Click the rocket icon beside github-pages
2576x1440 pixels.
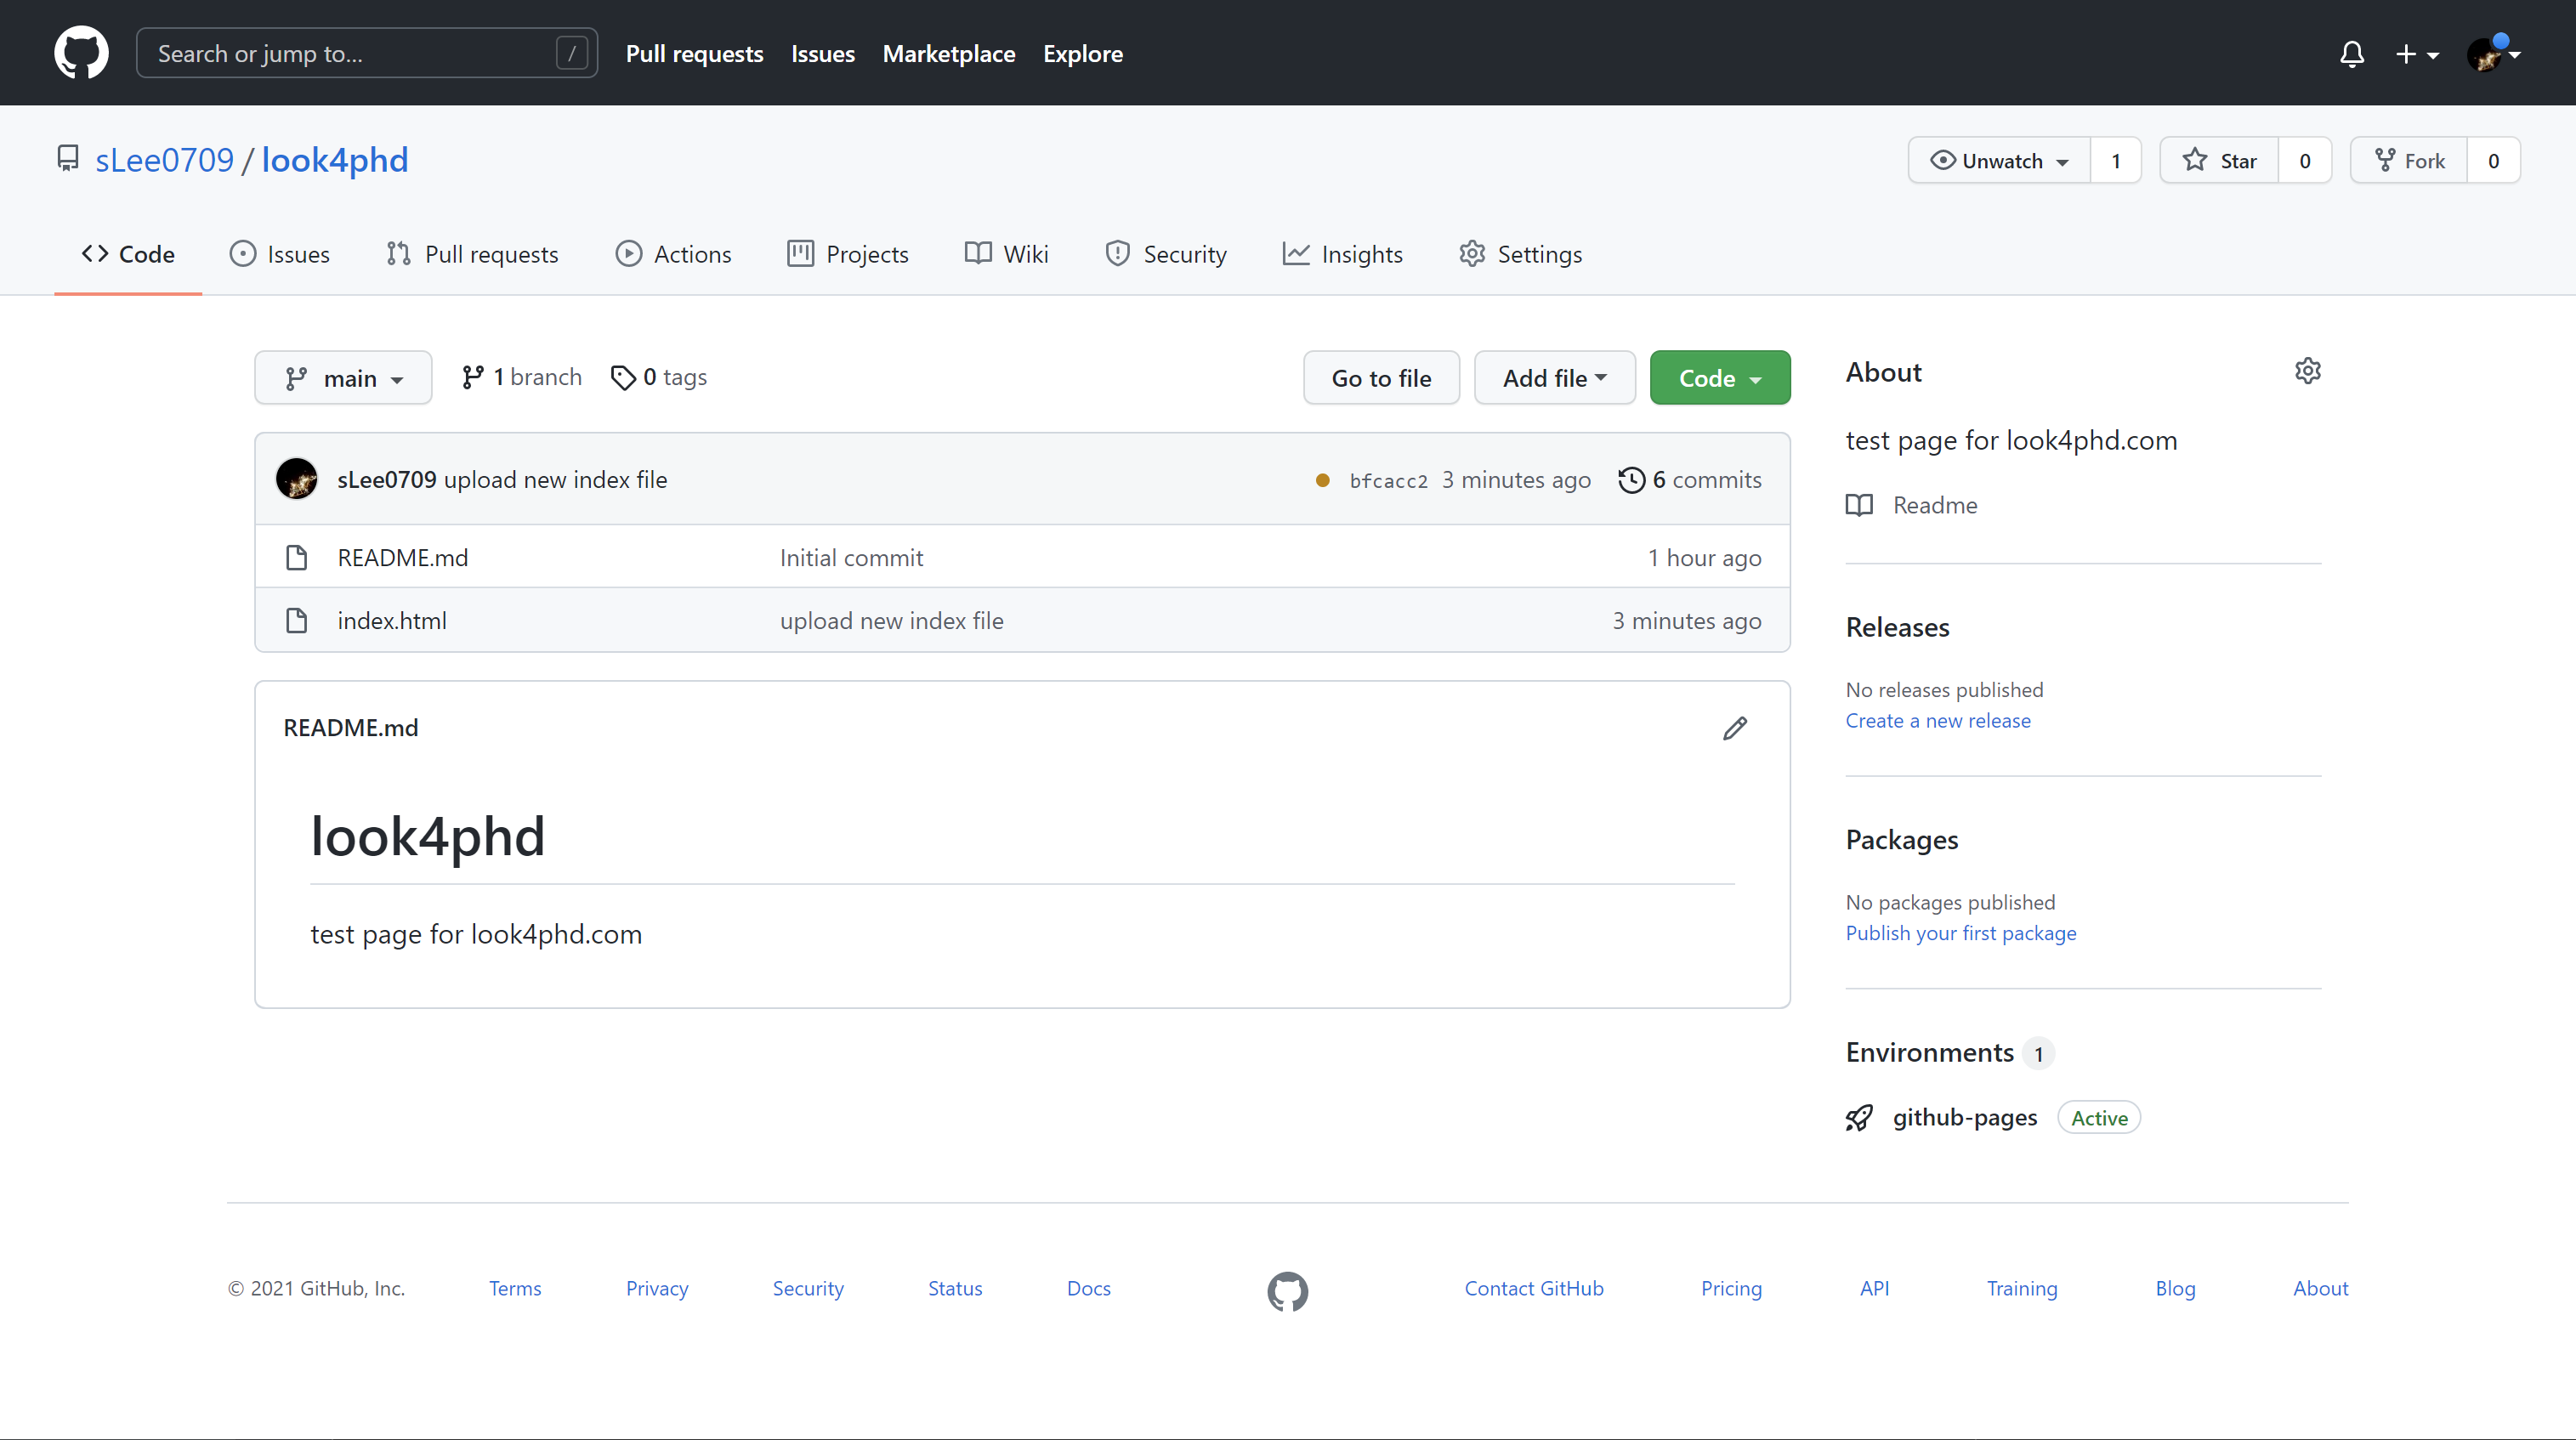click(1859, 1118)
